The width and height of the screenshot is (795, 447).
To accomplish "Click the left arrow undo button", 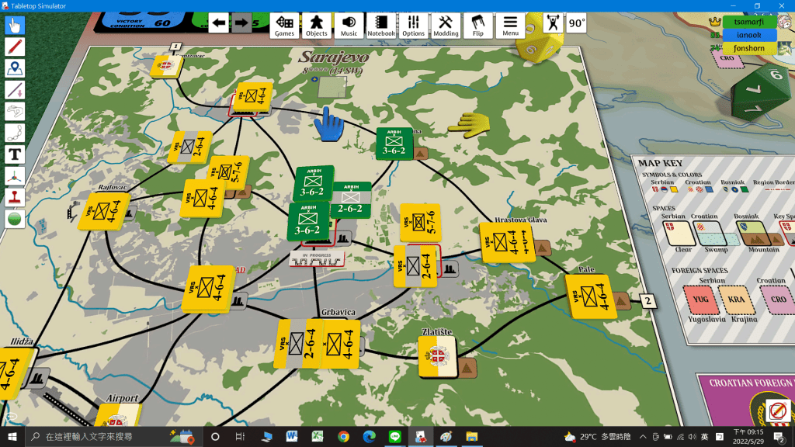I will point(218,23).
